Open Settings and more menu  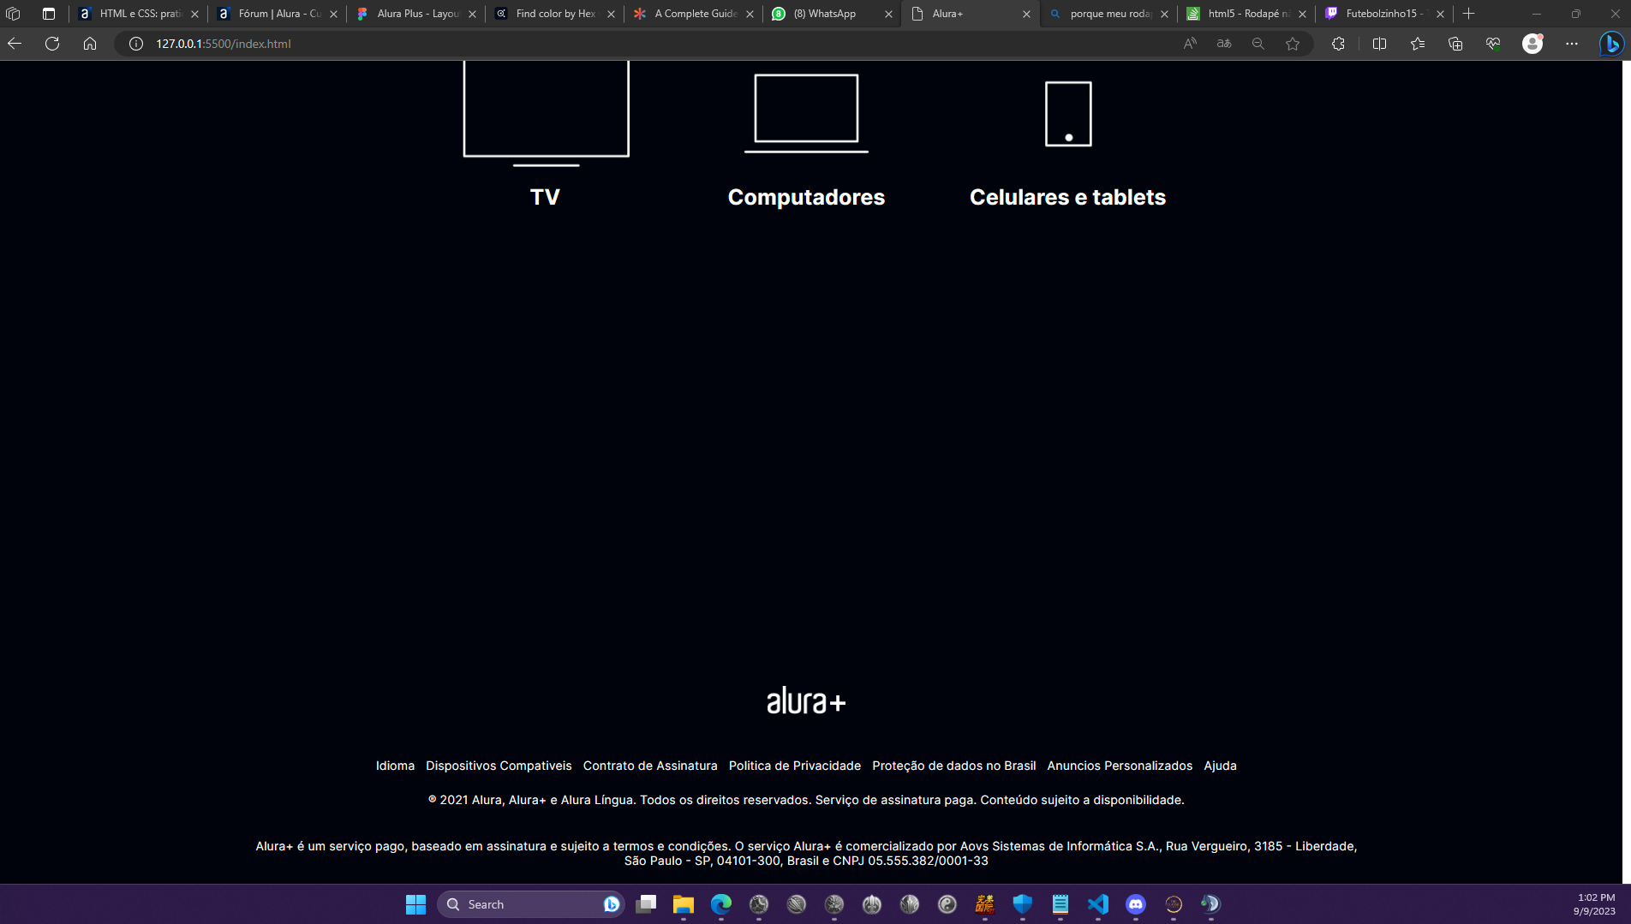pyautogui.click(x=1572, y=44)
